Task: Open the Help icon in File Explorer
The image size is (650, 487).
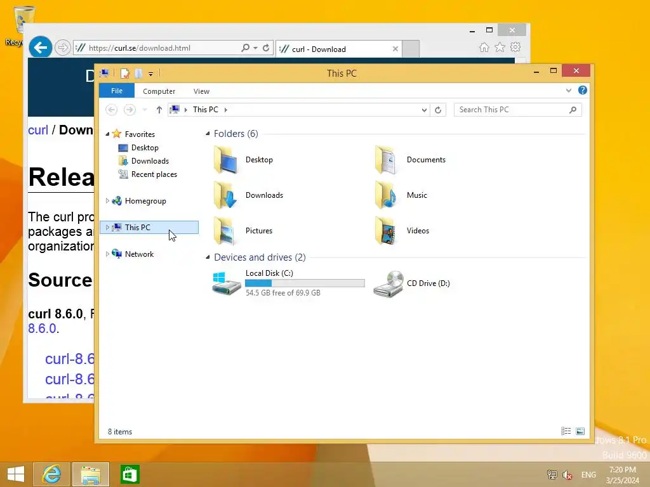Action: (583, 90)
